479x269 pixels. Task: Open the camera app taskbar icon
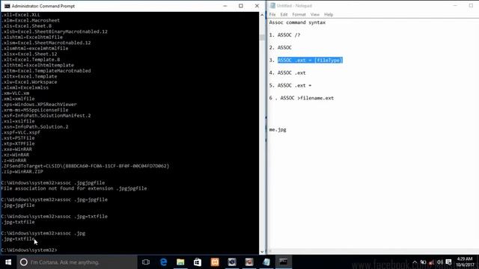[x=232, y=262]
